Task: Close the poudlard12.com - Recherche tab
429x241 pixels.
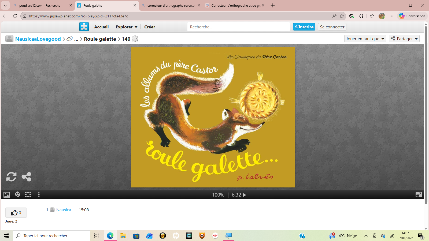Action: pos(71,5)
